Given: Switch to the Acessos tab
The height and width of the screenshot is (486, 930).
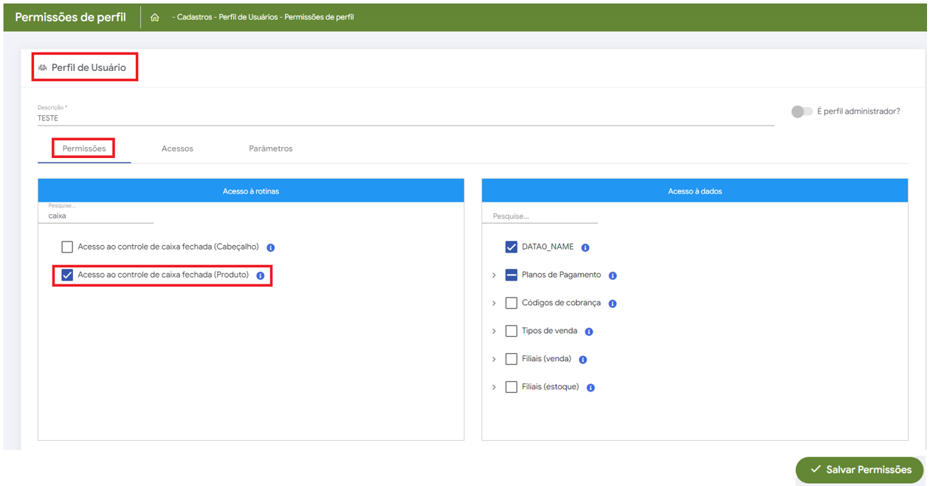Looking at the screenshot, I should (x=177, y=148).
